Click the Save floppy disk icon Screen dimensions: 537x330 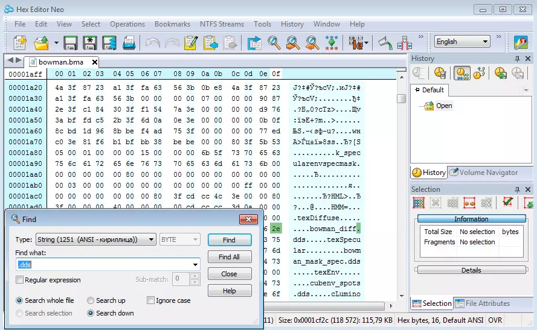pyautogui.click(x=70, y=43)
